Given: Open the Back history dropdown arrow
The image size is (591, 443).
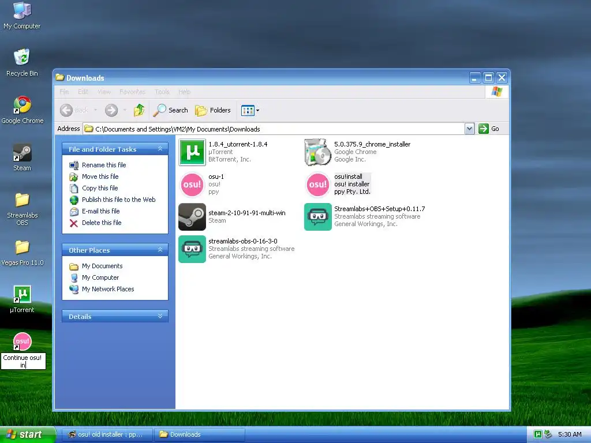Looking at the screenshot, I should tap(95, 110).
